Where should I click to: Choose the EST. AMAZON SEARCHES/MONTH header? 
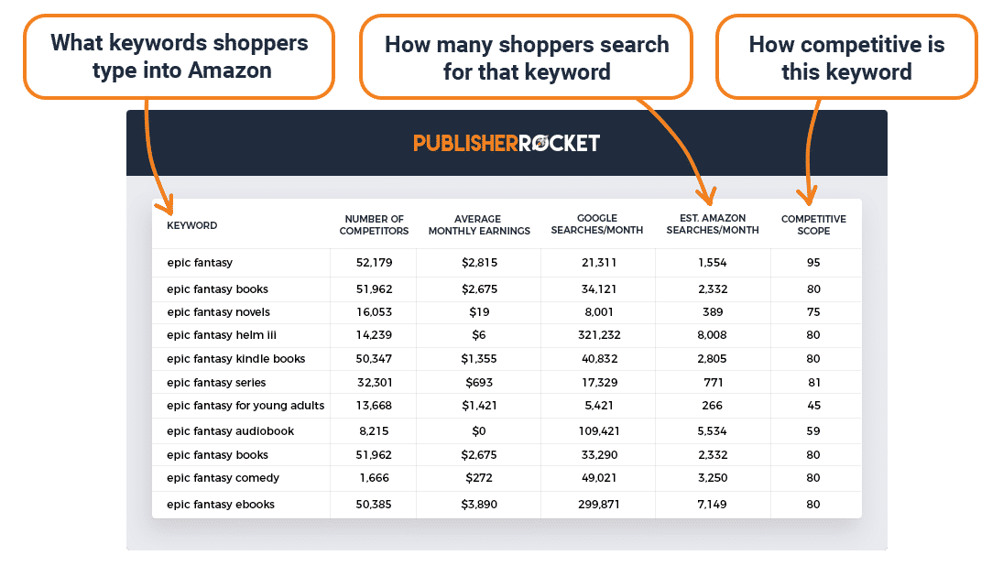click(713, 223)
